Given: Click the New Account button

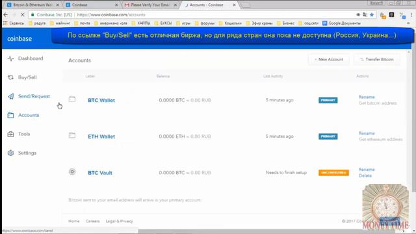Looking at the screenshot, I should coord(328,59).
